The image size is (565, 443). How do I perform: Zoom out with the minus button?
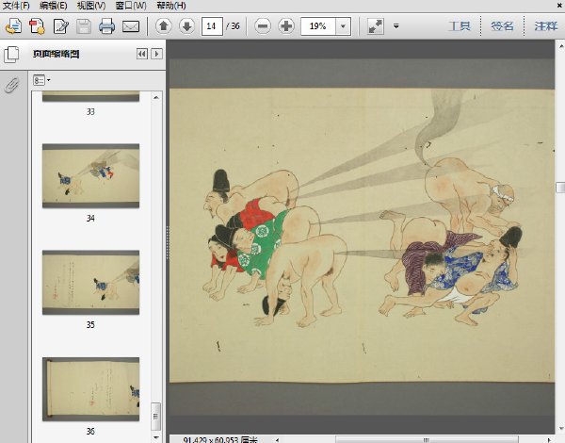(263, 26)
